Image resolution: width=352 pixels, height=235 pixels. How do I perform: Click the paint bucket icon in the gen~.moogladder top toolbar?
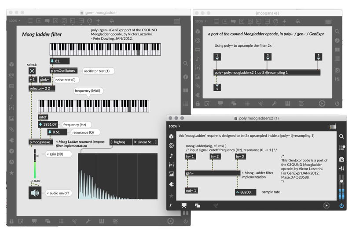pyautogui.click(x=112, y=21)
